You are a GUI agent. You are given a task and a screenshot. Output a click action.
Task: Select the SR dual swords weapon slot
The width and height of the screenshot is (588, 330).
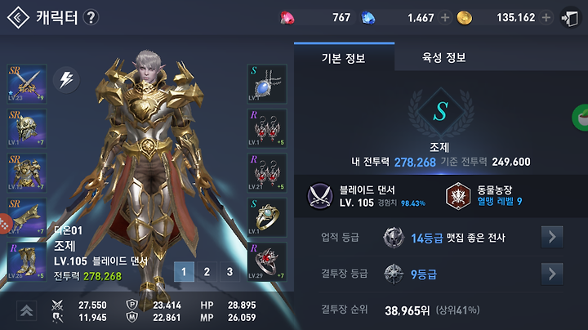27,83
